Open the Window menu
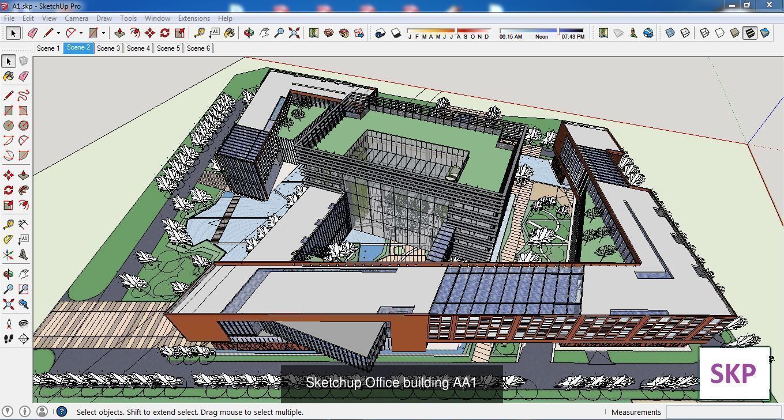The width and height of the screenshot is (784, 420). coord(157,18)
